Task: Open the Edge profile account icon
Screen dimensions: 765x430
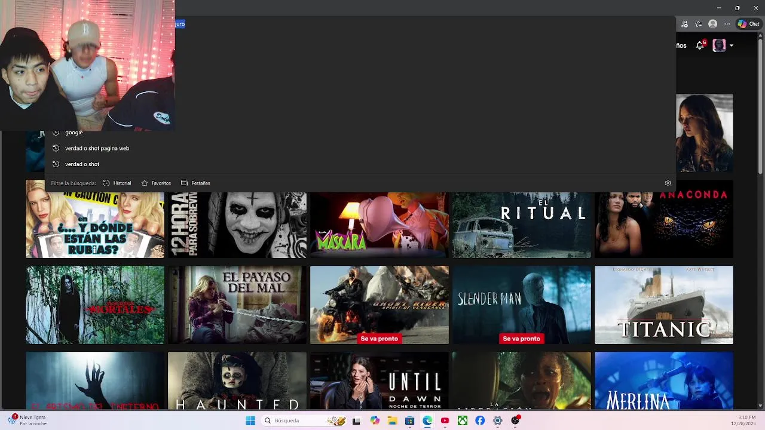Action: [x=712, y=24]
